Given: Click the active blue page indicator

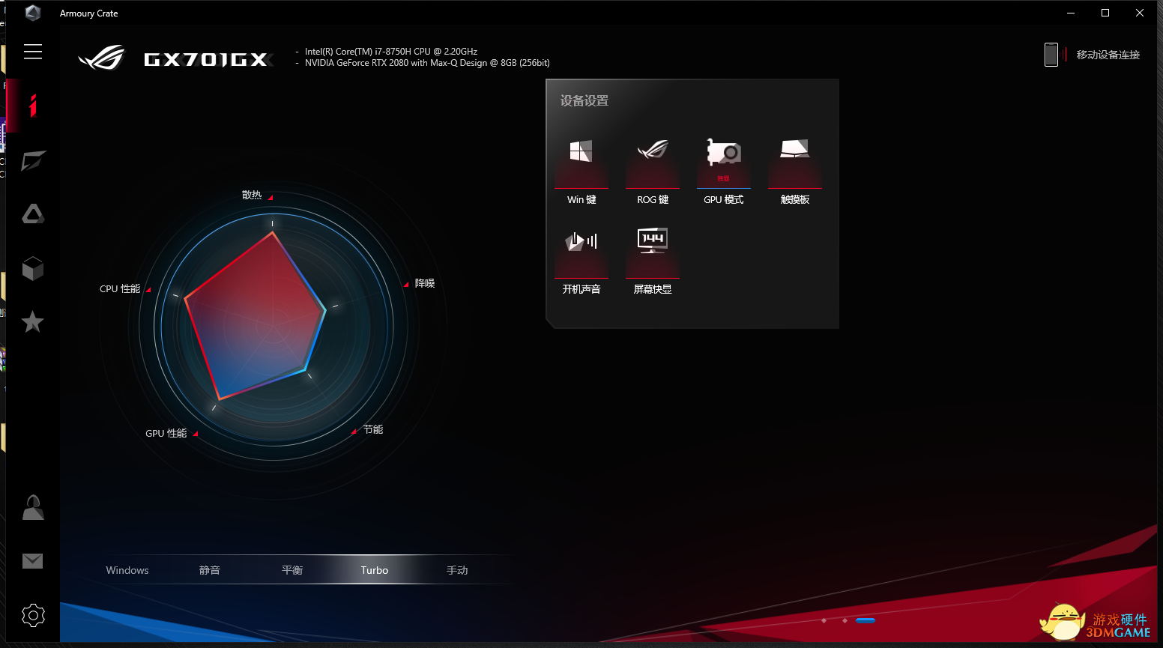Looking at the screenshot, I should click(x=866, y=620).
